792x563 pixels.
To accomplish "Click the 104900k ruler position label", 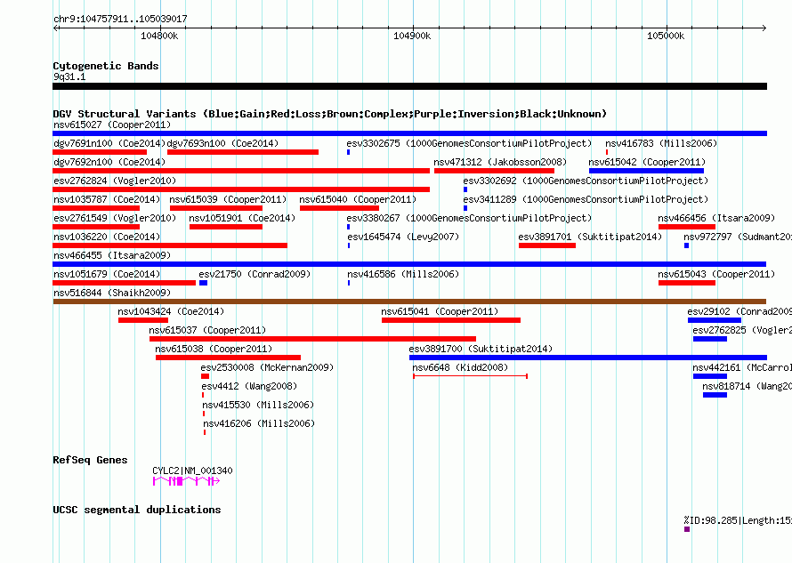I will [412, 36].
